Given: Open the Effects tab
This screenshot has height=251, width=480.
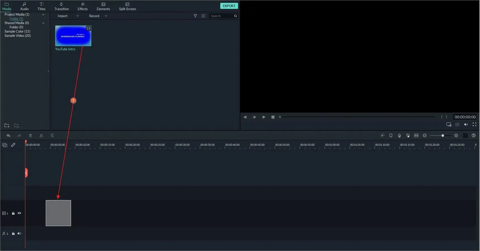Looking at the screenshot, I should (82, 6).
